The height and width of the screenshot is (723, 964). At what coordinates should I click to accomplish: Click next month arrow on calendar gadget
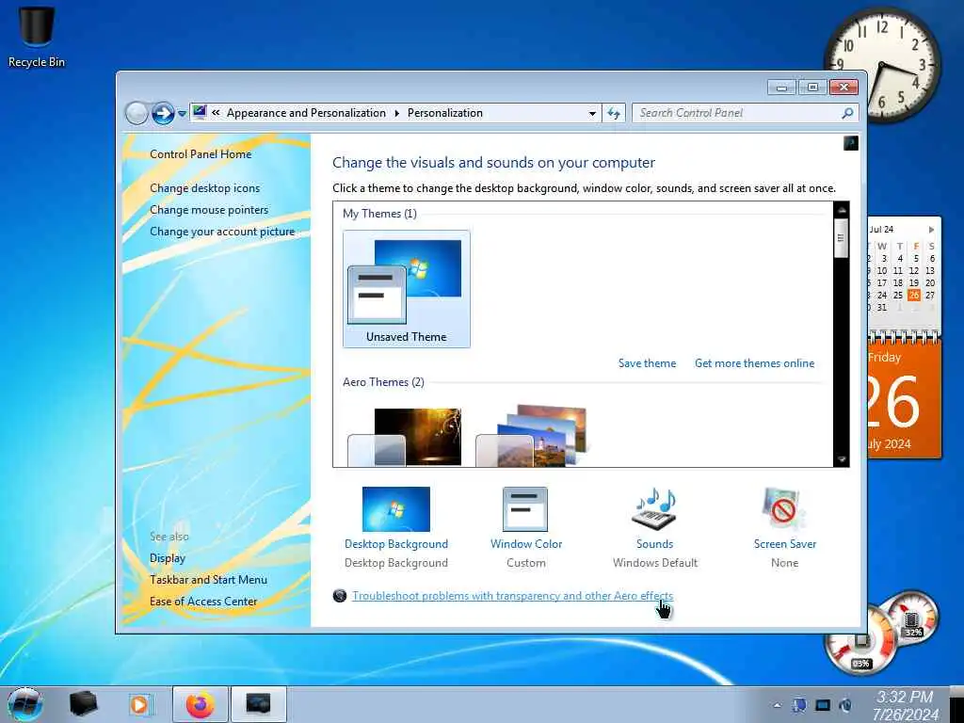click(x=931, y=230)
